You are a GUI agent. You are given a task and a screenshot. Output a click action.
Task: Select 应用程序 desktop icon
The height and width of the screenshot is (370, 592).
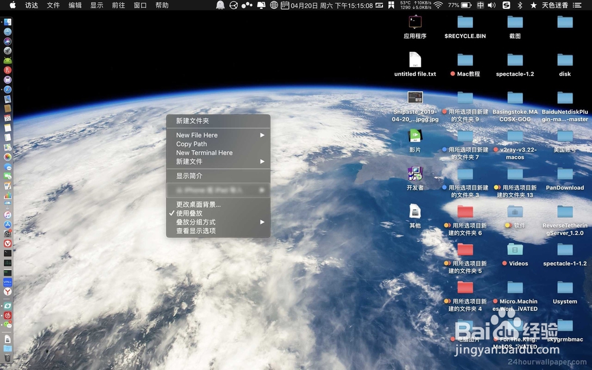click(x=415, y=28)
